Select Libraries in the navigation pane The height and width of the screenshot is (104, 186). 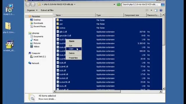tap(35, 33)
